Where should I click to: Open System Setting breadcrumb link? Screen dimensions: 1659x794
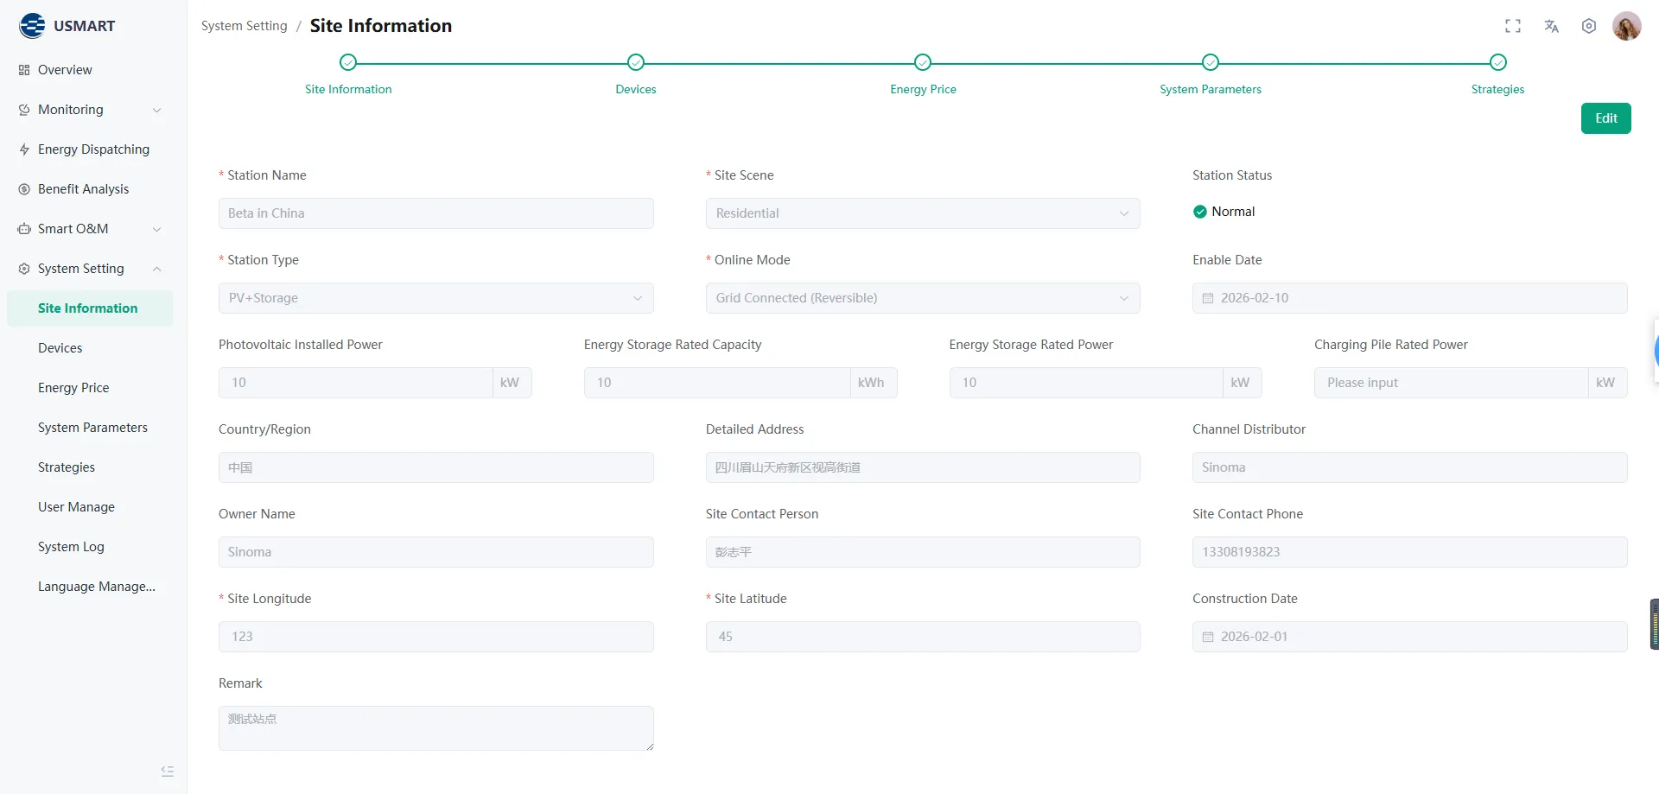pyautogui.click(x=243, y=25)
